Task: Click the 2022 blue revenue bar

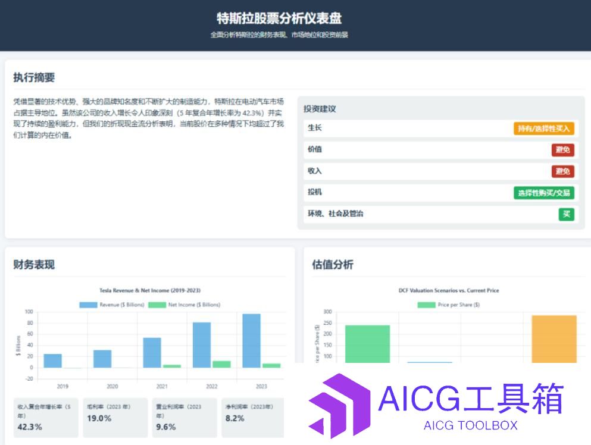Action: tap(202, 345)
